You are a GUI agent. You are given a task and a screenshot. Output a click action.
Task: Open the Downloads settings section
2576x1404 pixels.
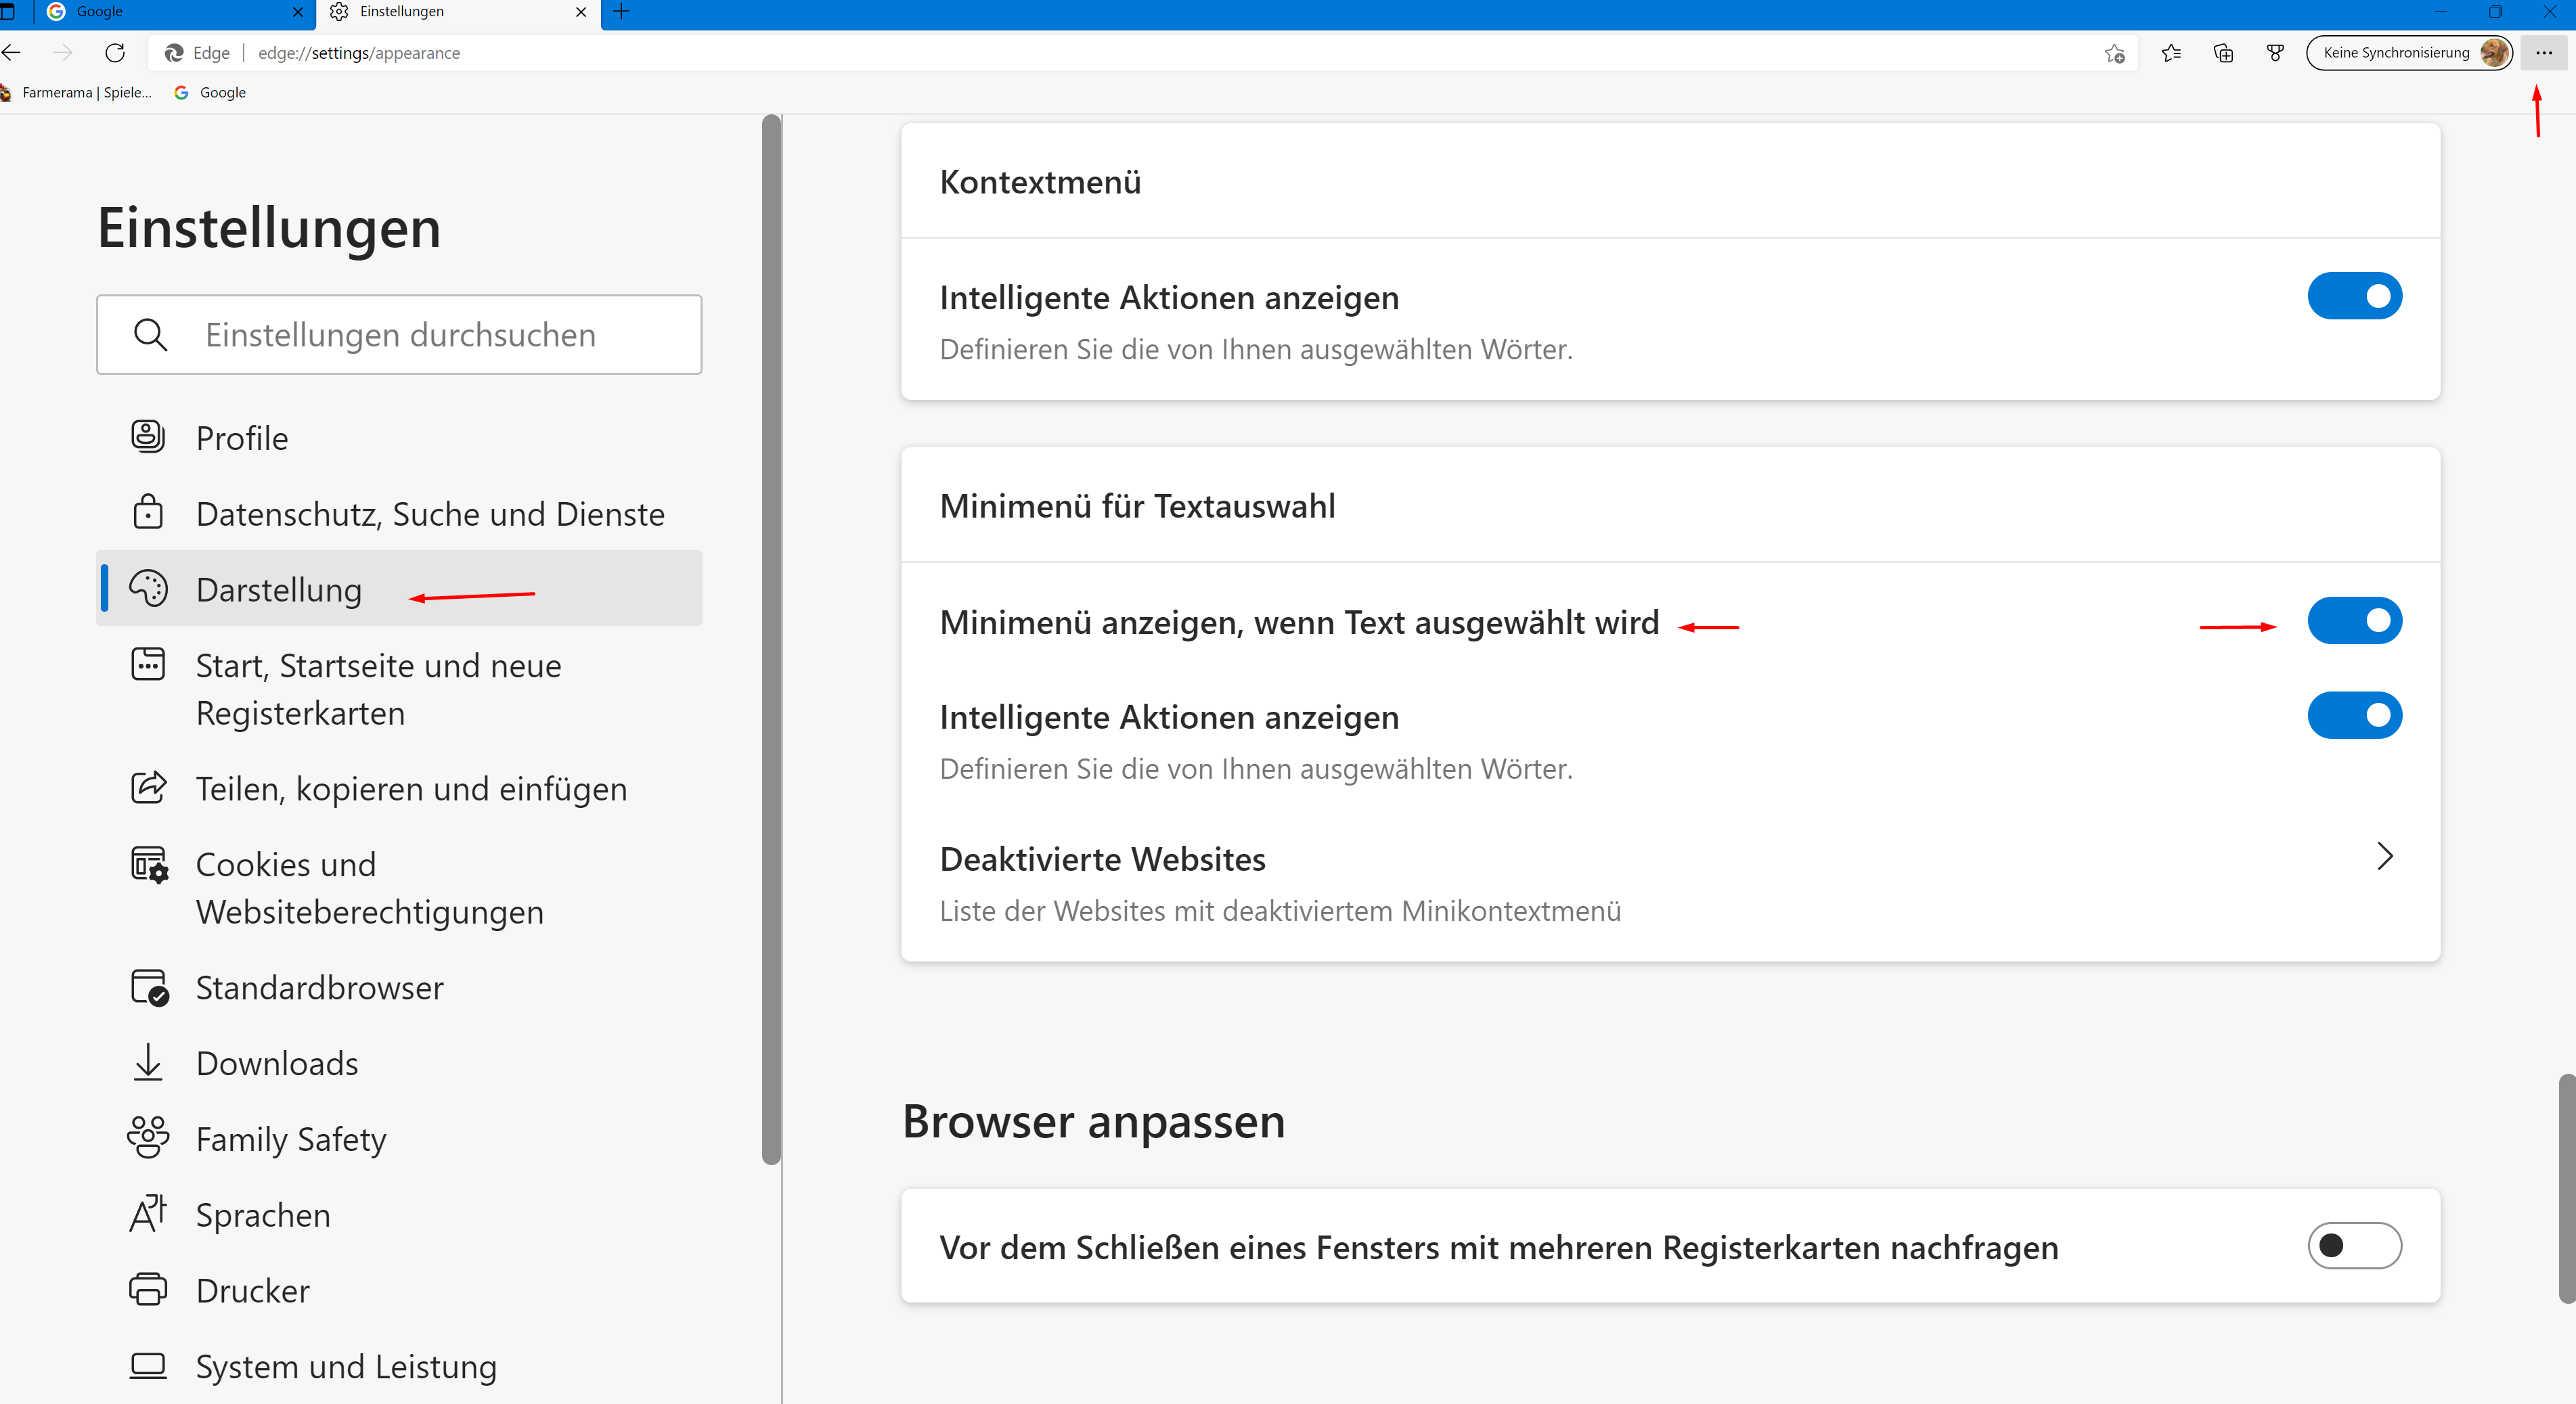point(276,1063)
